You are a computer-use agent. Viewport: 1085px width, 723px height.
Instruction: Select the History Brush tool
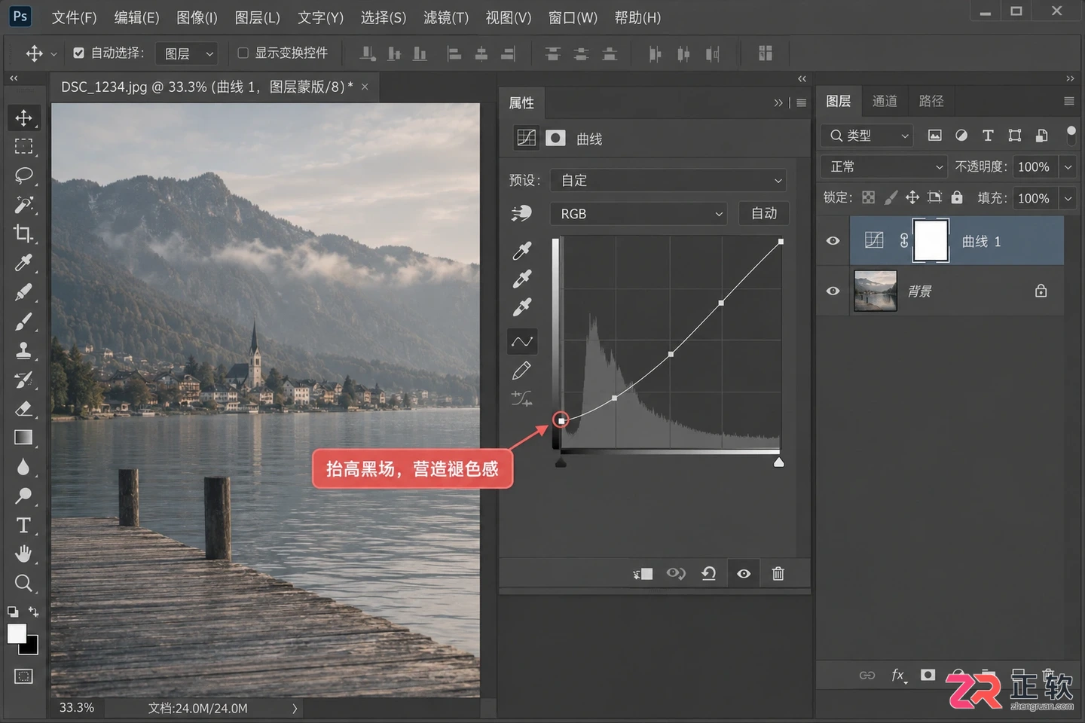tap(23, 380)
